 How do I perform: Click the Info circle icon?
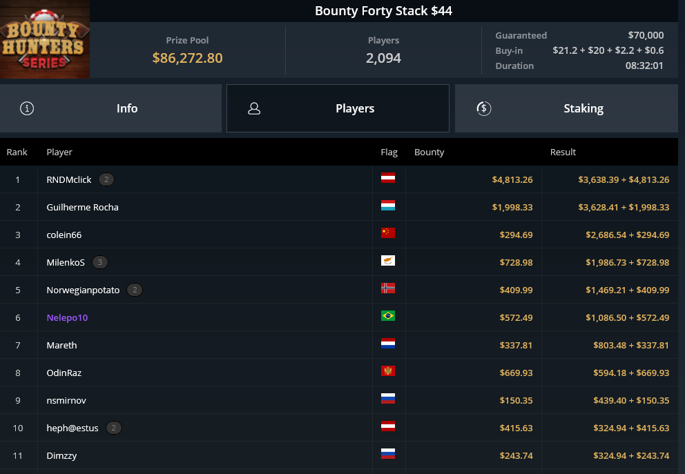(27, 108)
